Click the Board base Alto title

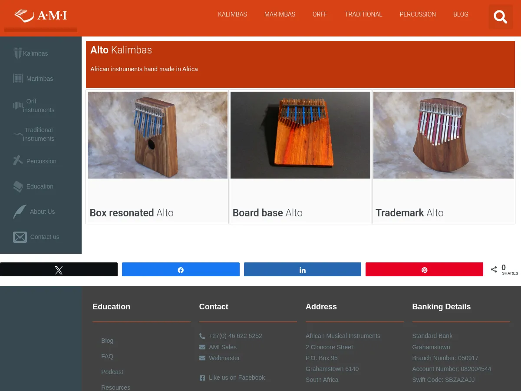[267, 213]
